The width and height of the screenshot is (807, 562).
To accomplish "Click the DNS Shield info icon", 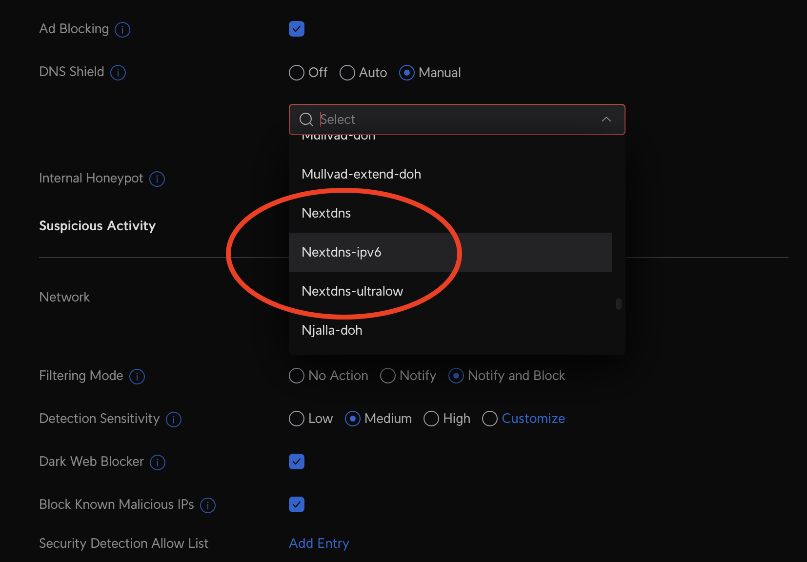I will point(118,73).
